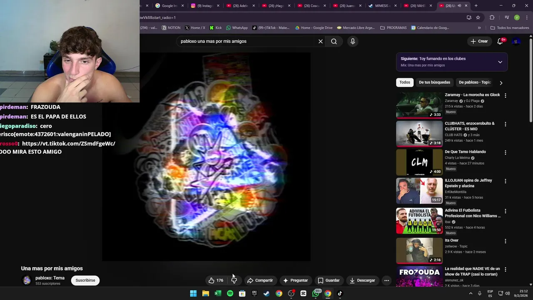Open the YouTube account avatar menu
Screen dimensions: 533x300
516,41
